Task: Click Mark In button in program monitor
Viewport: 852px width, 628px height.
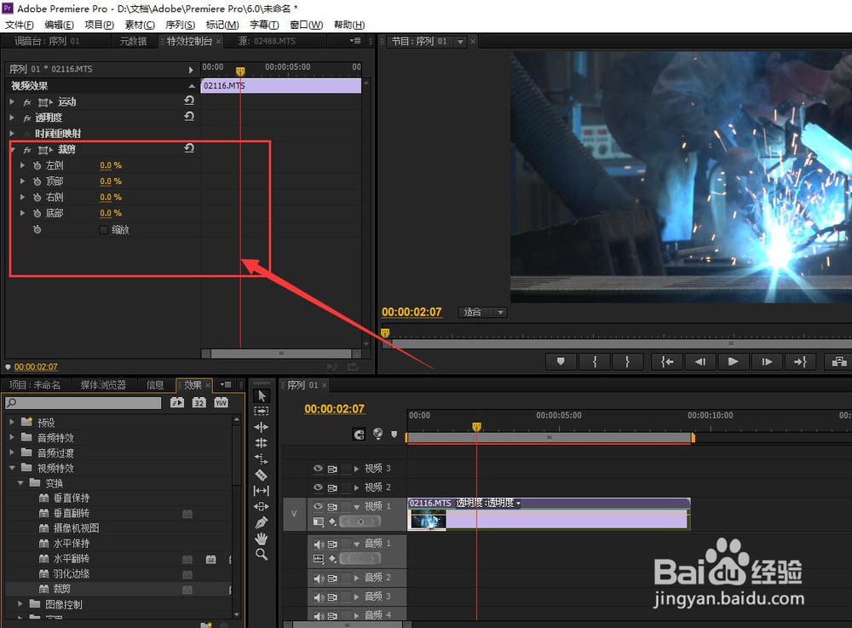Action: 595,361
